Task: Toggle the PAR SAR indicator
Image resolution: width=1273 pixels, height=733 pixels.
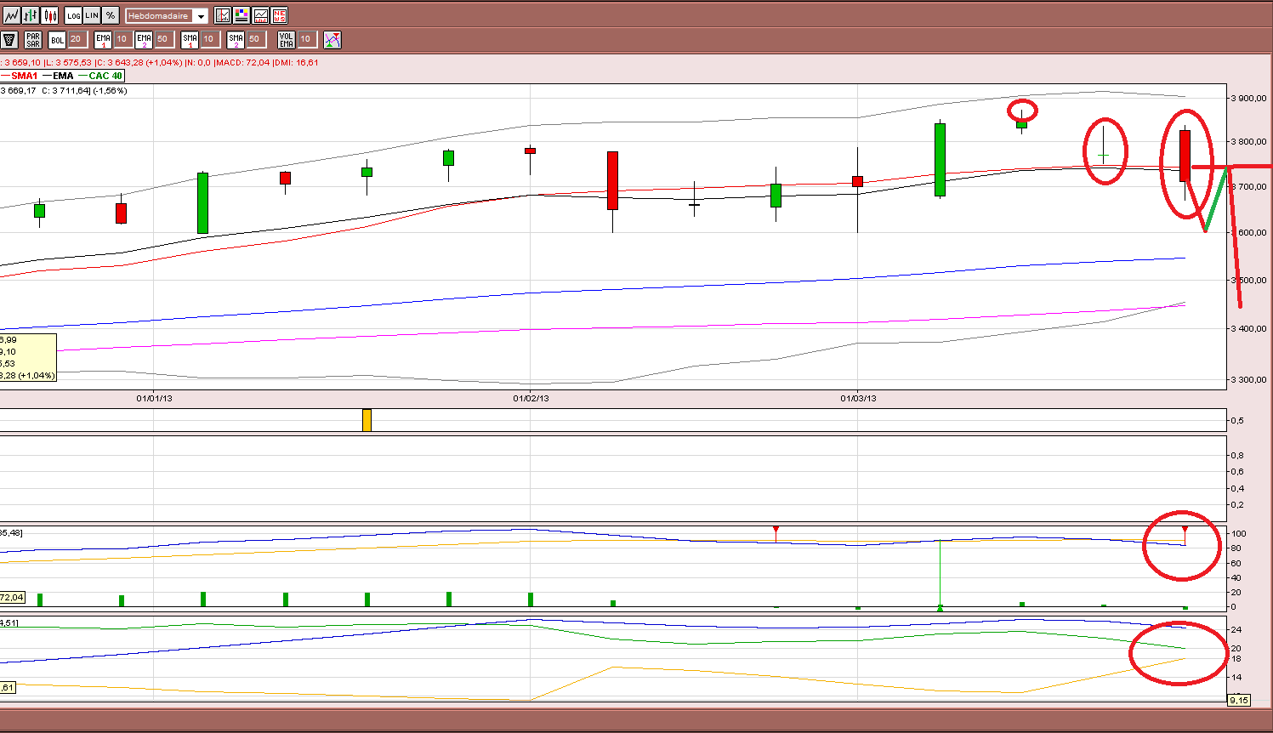Action: 33,40
